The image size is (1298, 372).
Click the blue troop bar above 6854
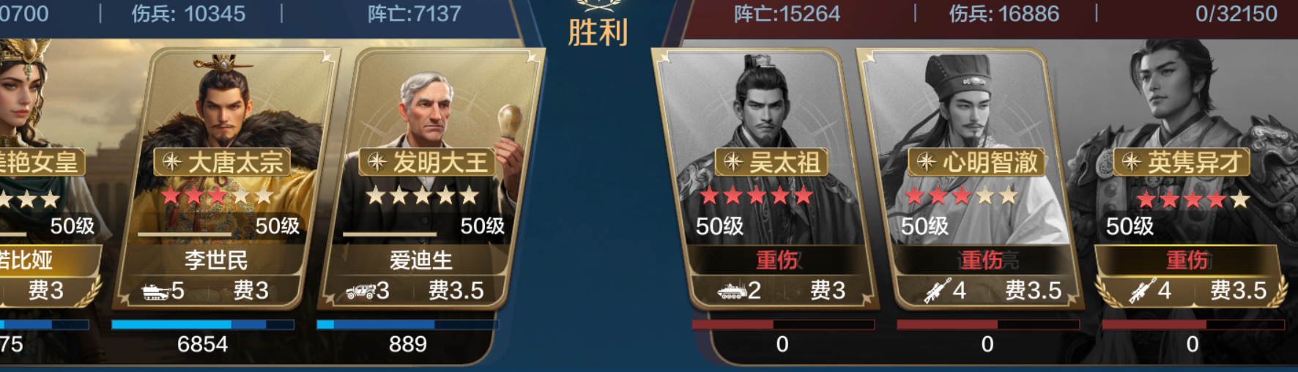pos(203,324)
